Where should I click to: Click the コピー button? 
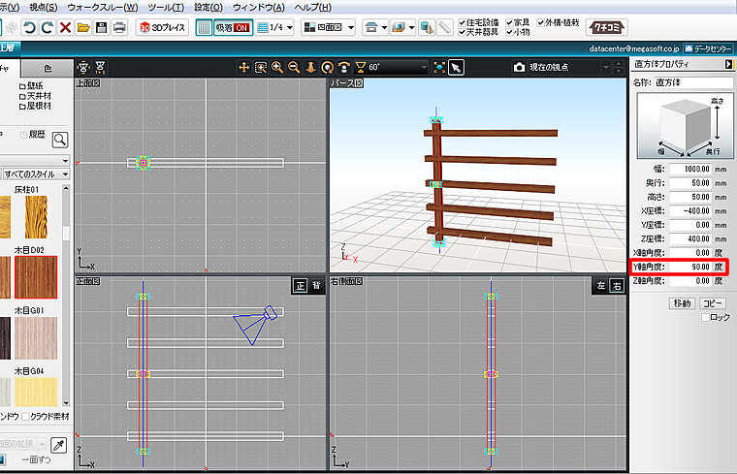click(x=713, y=303)
